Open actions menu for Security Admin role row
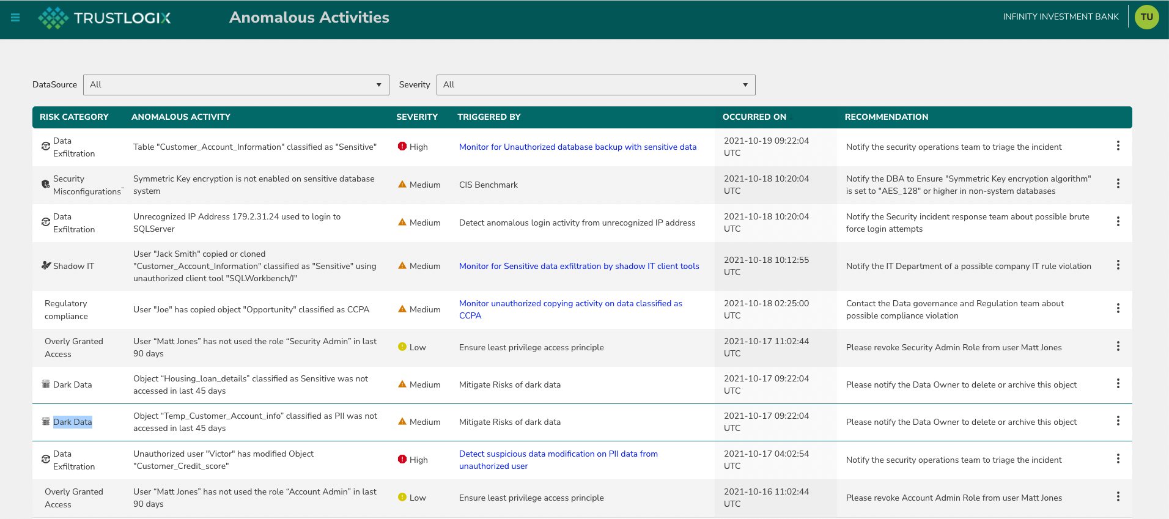The height and width of the screenshot is (519, 1169). (1118, 346)
